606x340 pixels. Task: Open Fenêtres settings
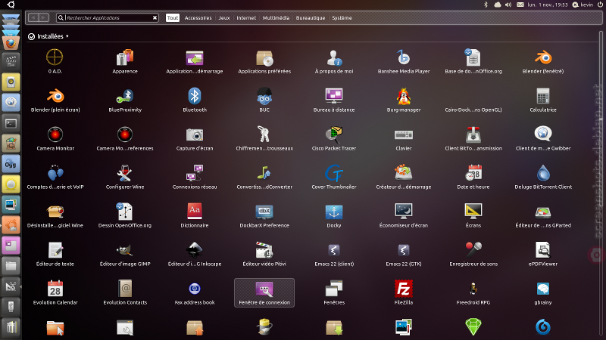coord(334,289)
